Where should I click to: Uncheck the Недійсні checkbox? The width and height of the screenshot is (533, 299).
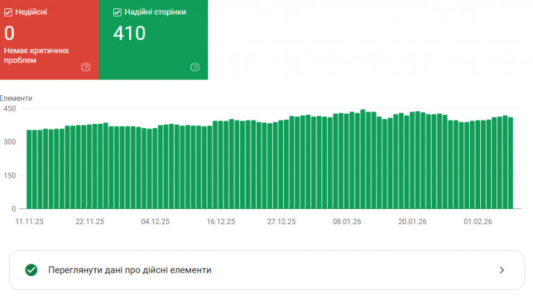coord(8,12)
